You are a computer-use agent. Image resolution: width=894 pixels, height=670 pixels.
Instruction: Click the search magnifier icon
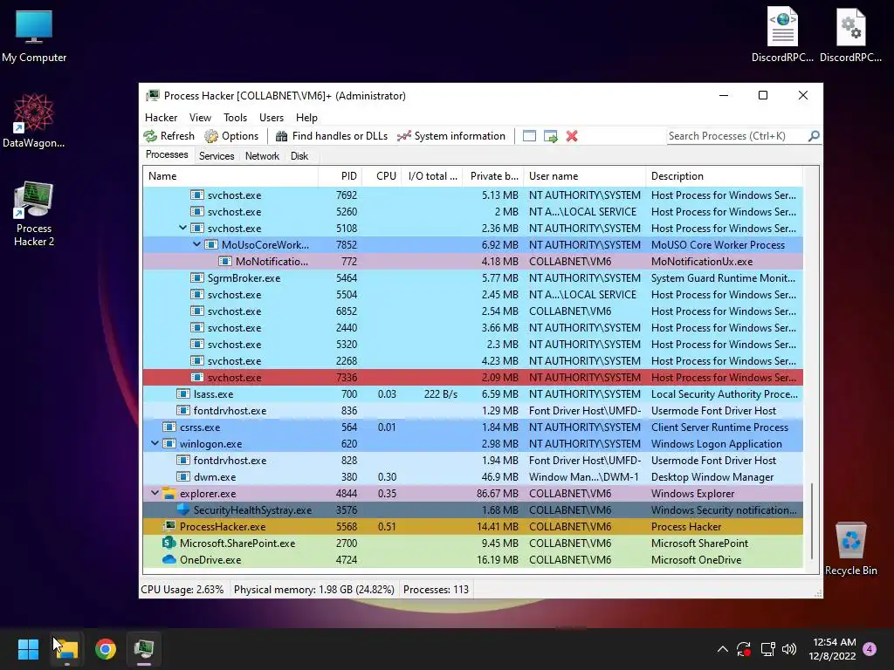click(814, 136)
